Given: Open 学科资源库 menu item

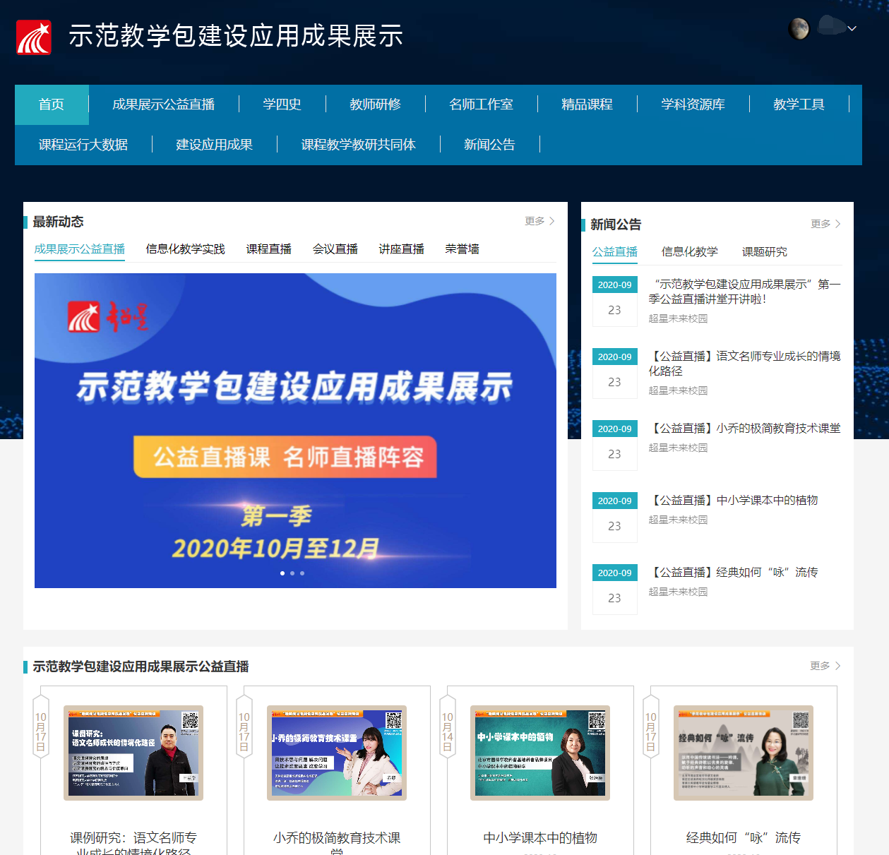Looking at the screenshot, I should [x=693, y=104].
